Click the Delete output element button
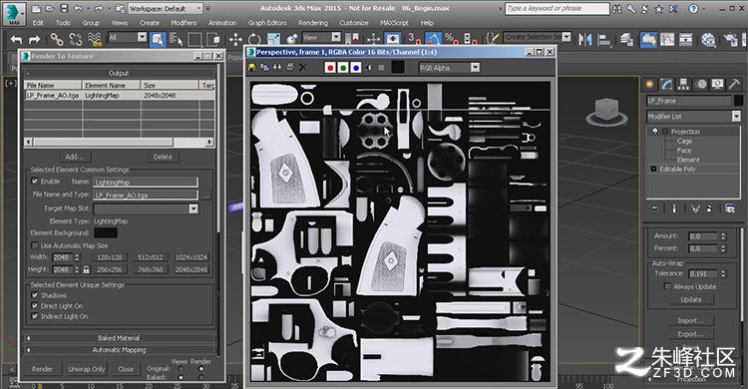The width and height of the screenshot is (748, 389). pos(163,157)
